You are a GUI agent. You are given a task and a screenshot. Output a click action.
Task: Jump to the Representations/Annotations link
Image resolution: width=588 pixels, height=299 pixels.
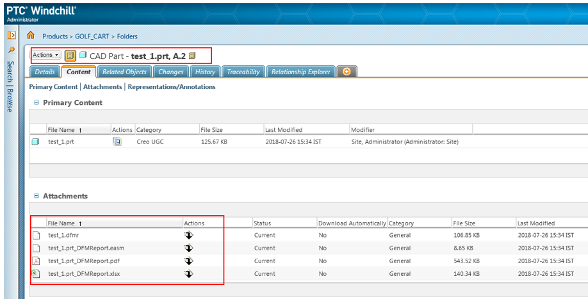point(172,86)
